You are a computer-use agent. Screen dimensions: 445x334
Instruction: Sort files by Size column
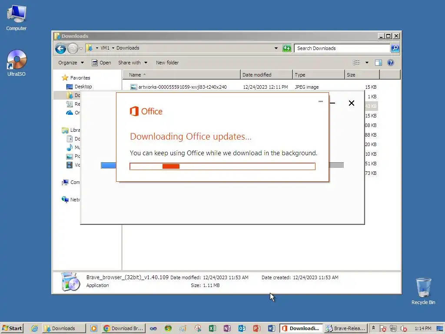[362, 75]
